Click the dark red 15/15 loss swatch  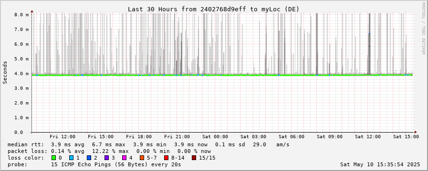tap(194, 158)
